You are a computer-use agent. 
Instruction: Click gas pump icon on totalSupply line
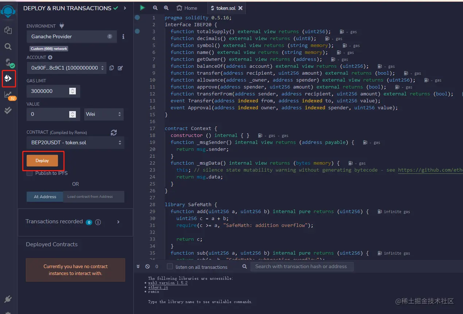[x=342, y=32]
